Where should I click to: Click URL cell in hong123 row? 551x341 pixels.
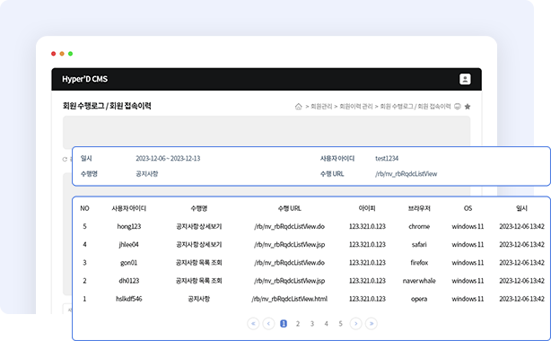289,226
